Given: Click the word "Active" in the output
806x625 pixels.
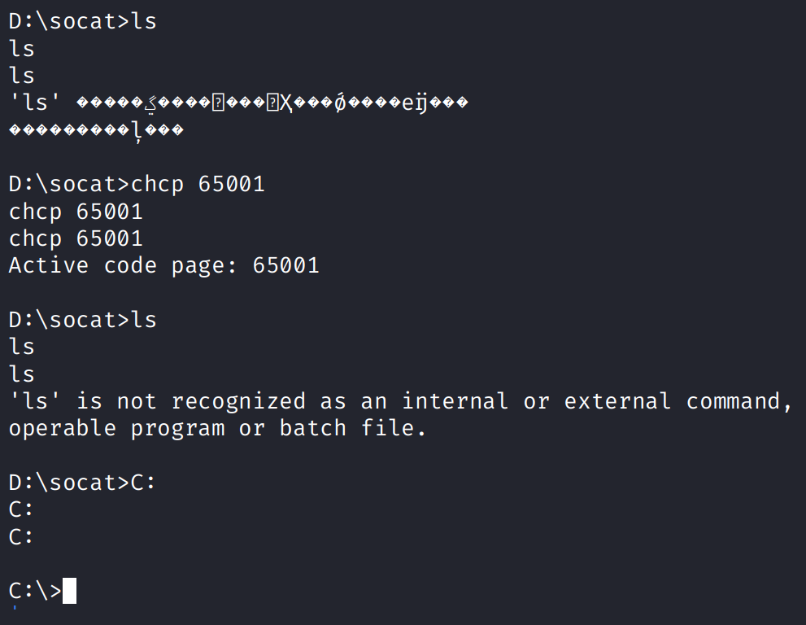Looking at the screenshot, I should [x=48, y=265].
